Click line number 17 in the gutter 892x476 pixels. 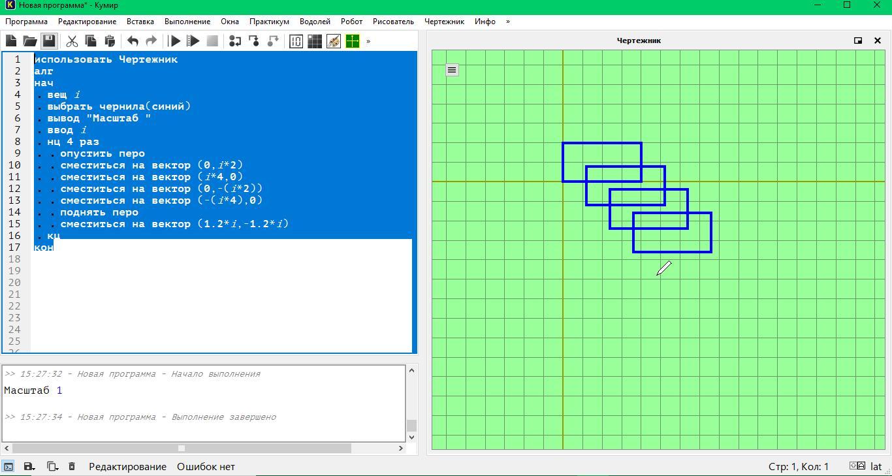coord(14,247)
